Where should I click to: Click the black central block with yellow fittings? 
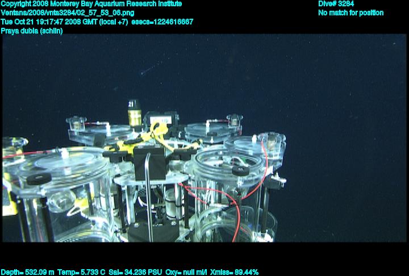(x=151, y=161)
